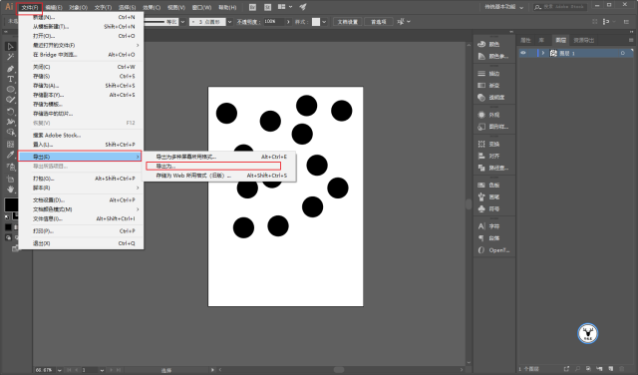
Task: Select the Ellipse shape tool
Action: coord(10,89)
